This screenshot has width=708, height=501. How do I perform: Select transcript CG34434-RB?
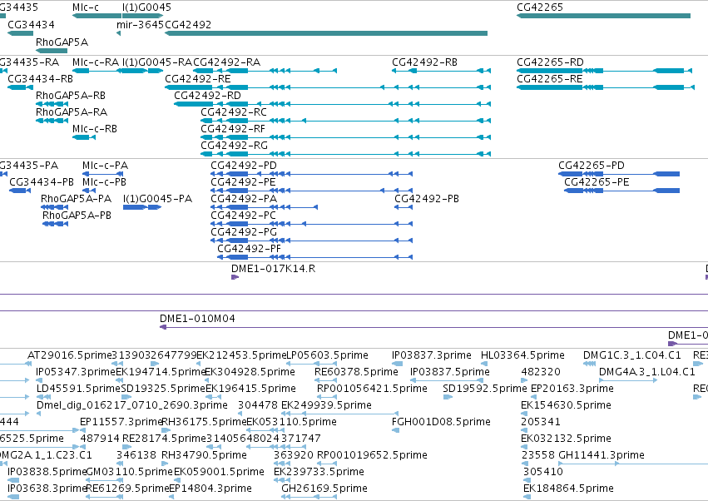tap(20, 87)
